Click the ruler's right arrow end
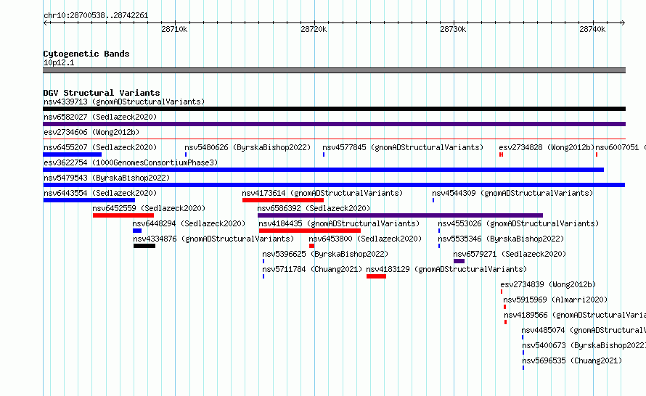Screen dimensions: 646x396 [x=623, y=22]
